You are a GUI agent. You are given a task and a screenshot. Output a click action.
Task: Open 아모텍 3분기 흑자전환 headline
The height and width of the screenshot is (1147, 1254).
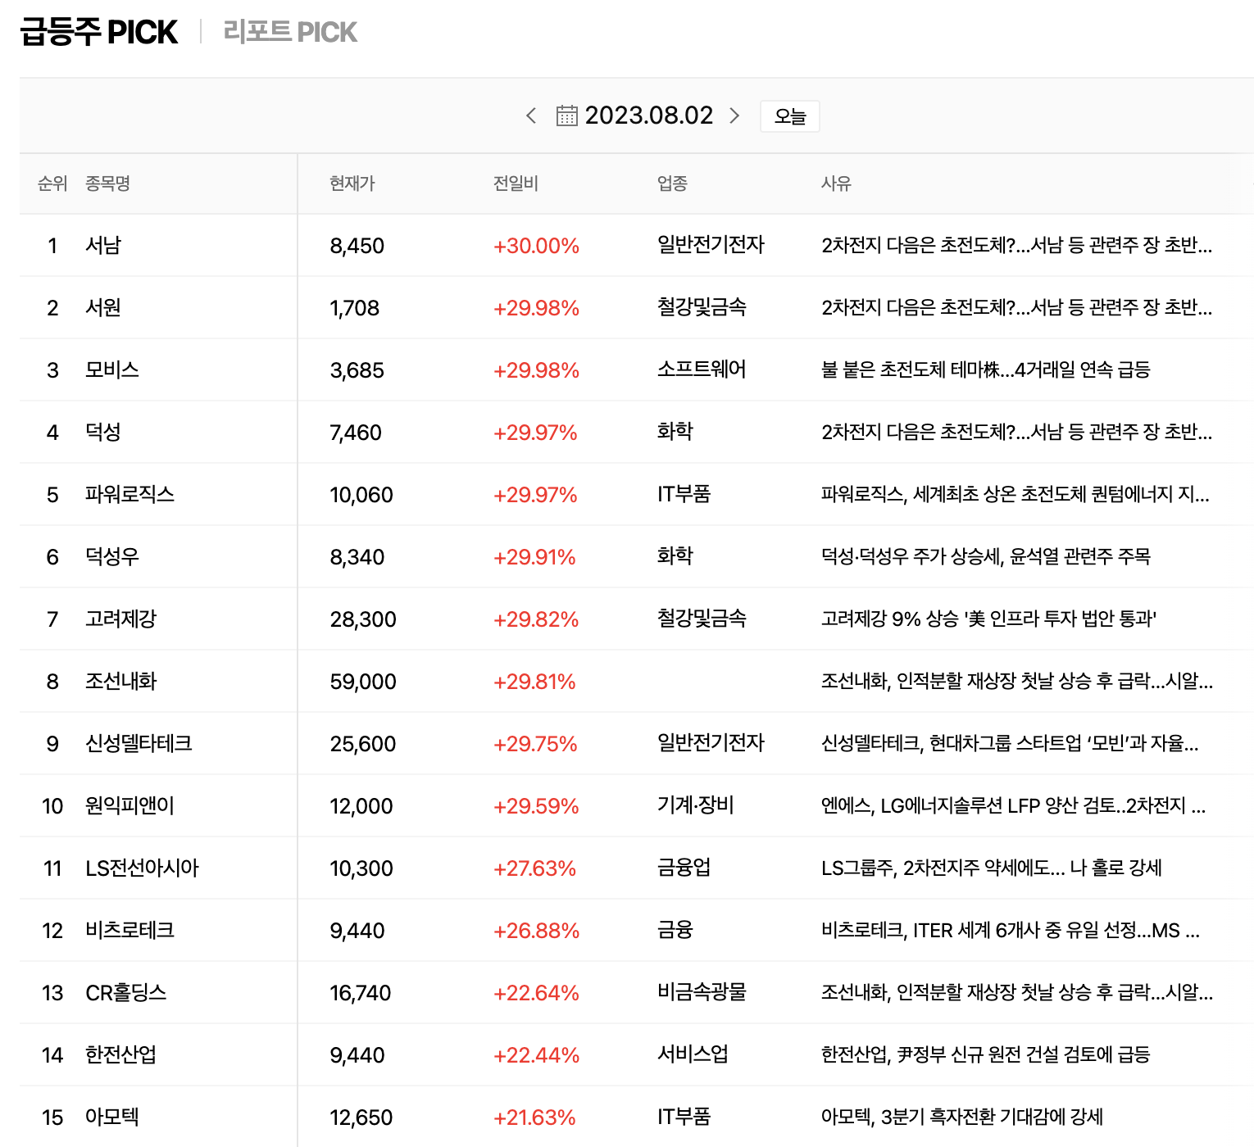pyautogui.click(x=962, y=1117)
